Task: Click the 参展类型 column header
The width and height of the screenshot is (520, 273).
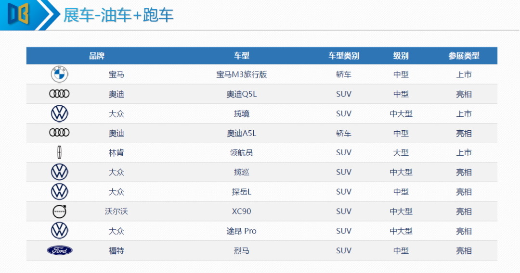Action: point(464,56)
